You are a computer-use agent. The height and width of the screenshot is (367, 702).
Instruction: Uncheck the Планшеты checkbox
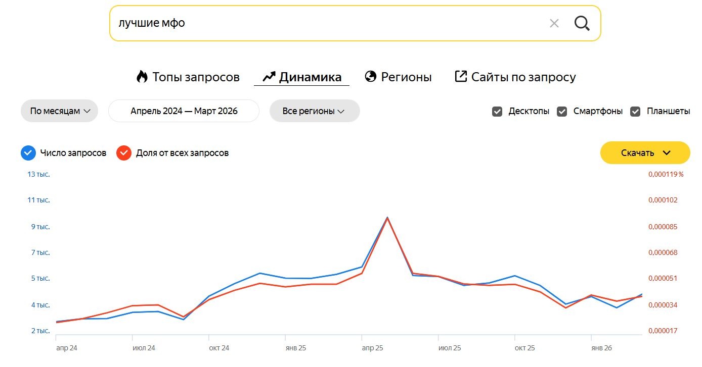[x=635, y=112]
